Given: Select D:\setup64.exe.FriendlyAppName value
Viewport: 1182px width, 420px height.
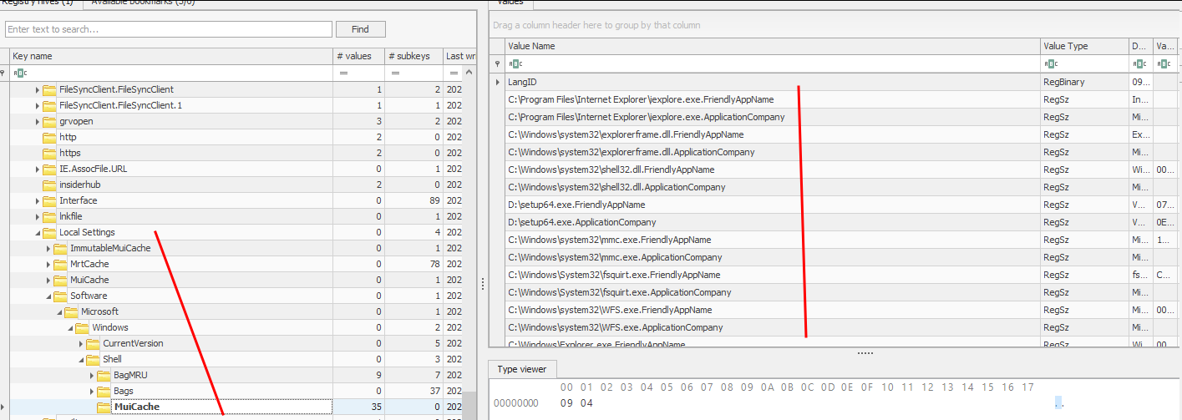Looking at the screenshot, I should 576,205.
